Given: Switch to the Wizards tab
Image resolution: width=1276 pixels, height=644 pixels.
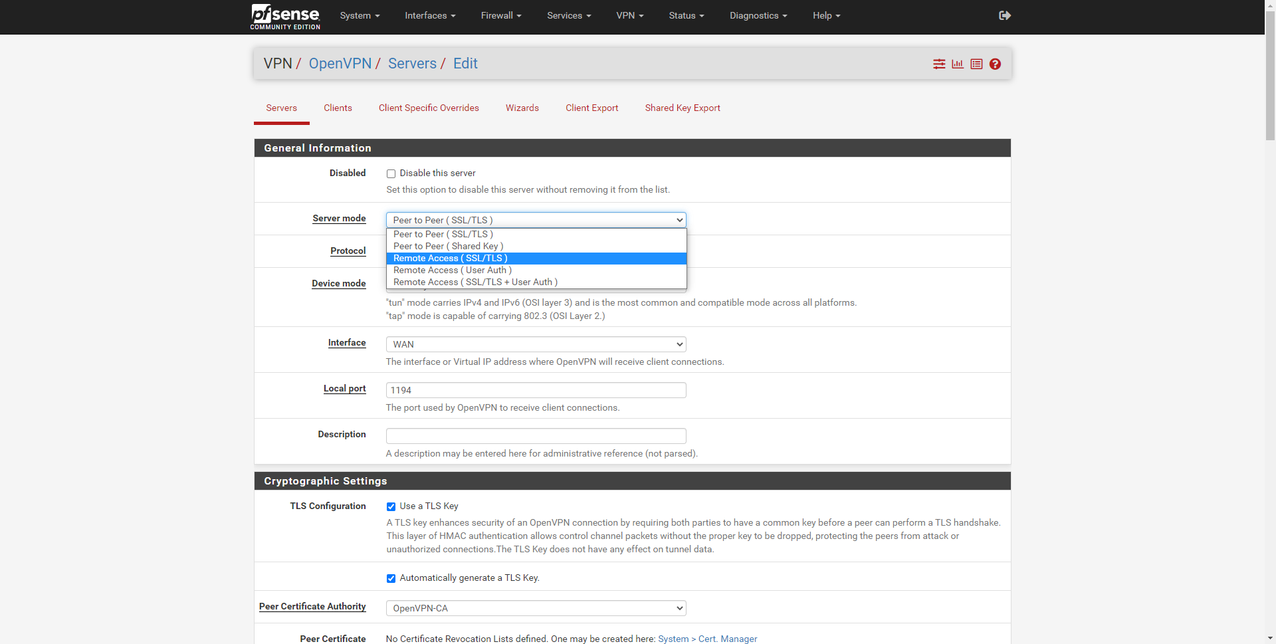Looking at the screenshot, I should pos(522,108).
